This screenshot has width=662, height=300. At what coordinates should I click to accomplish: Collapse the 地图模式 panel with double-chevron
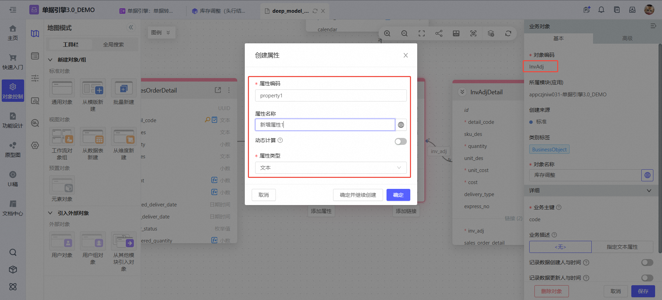click(x=131, y=28)
